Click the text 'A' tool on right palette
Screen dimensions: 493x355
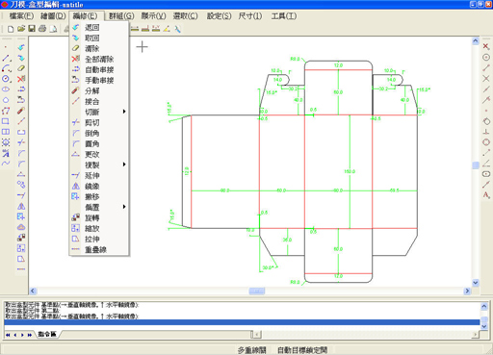tap(486, 195)
